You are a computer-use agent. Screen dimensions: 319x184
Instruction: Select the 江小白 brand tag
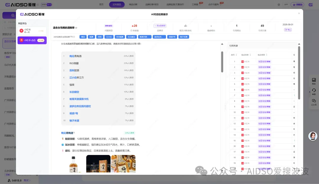[x=109, y=37]
